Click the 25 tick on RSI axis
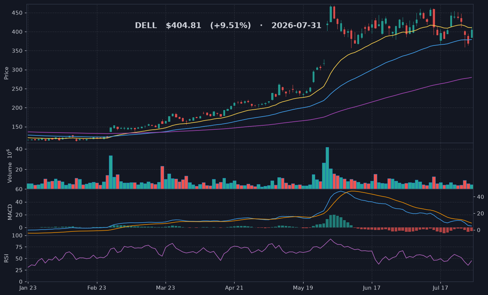Viewport: 488px width, 295px height. 19,270
